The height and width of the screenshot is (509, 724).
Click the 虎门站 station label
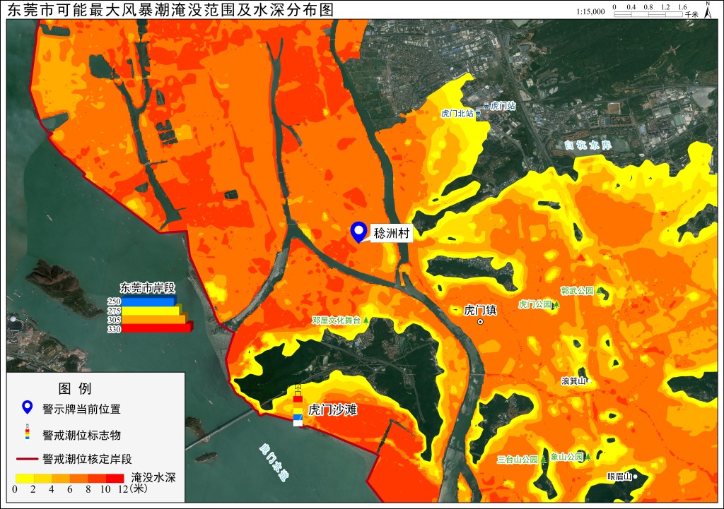(x=503, y=106)
